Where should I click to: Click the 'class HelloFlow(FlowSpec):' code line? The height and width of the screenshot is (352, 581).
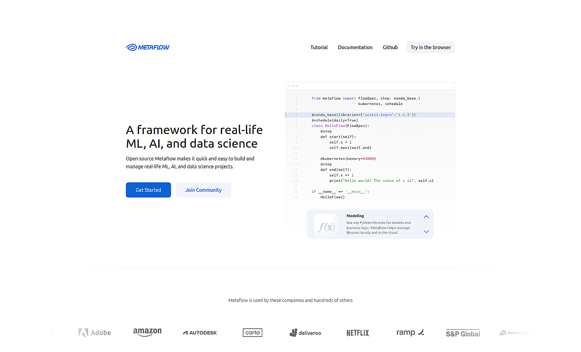tap(341, 126)
